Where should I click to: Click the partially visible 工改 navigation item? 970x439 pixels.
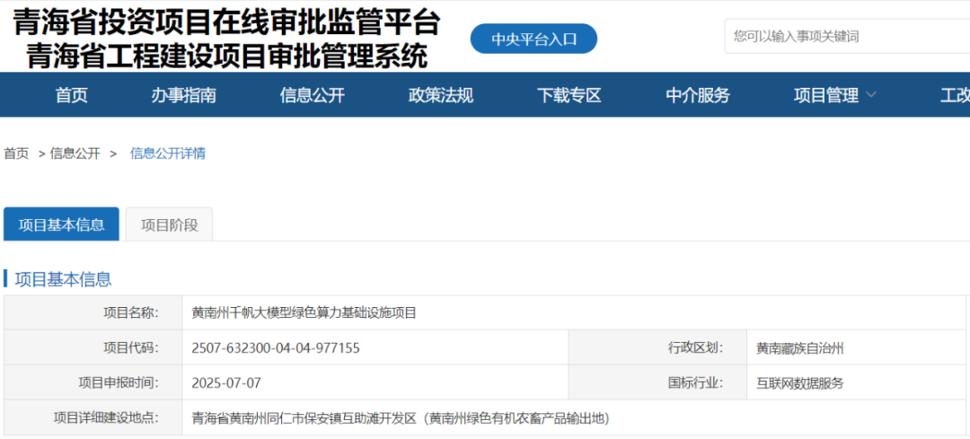tap(954, 95)
